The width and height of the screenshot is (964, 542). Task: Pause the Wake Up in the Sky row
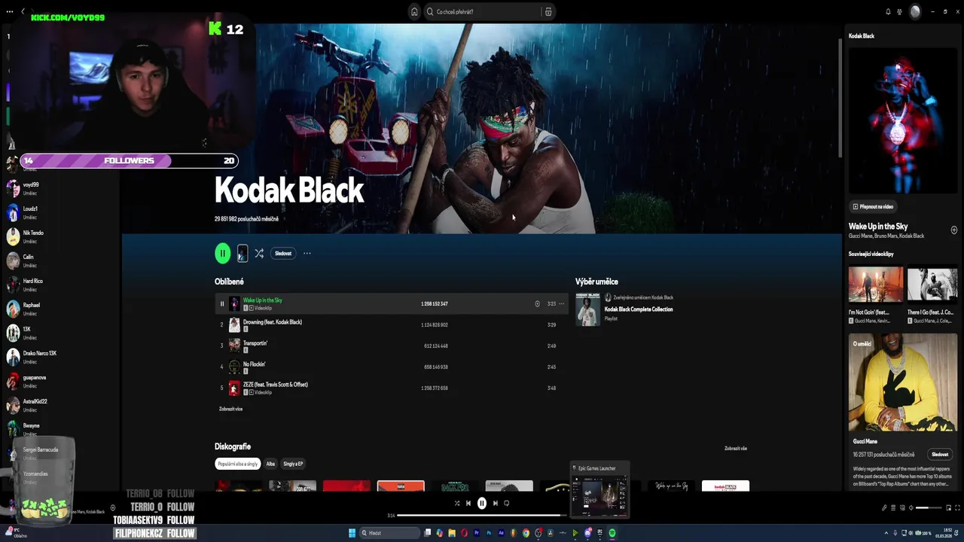[x=222, y=304]
